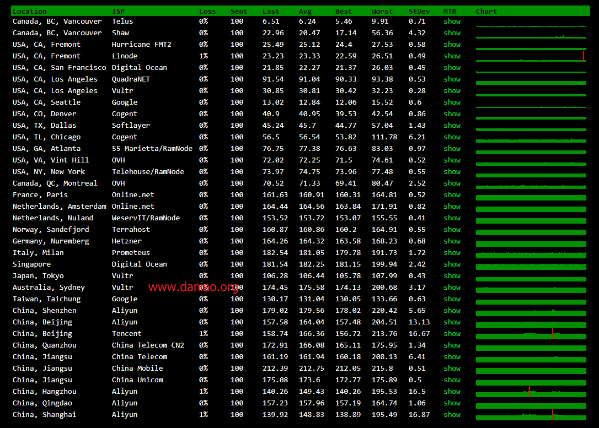Open show for Denver Cogent row
Viewport: 599px width, 428px height.
coord(452,113)
